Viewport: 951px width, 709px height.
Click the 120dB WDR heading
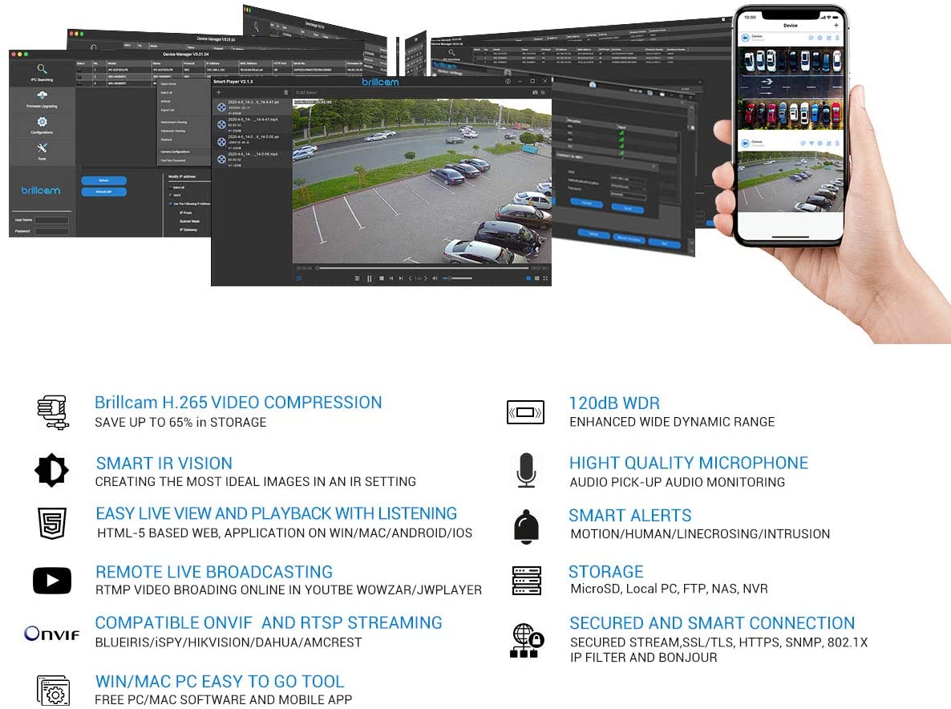tap(614, 403)
